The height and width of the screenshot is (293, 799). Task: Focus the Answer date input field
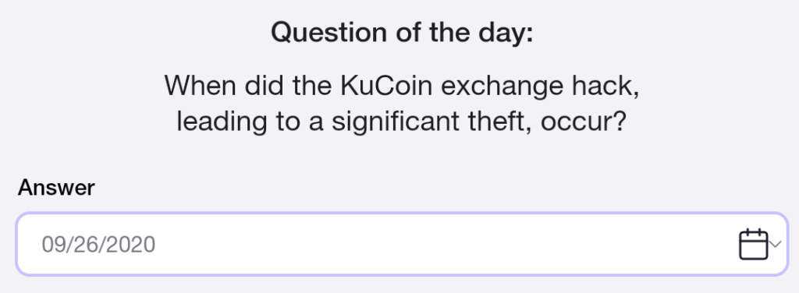click(402, 244)
